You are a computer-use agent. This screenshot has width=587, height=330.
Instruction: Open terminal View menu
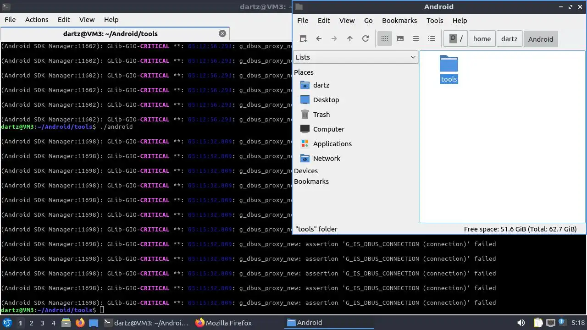tap(87, 20)
